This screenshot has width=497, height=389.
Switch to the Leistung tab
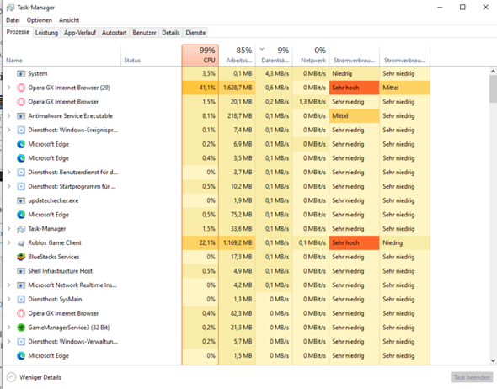pos(46,33)
